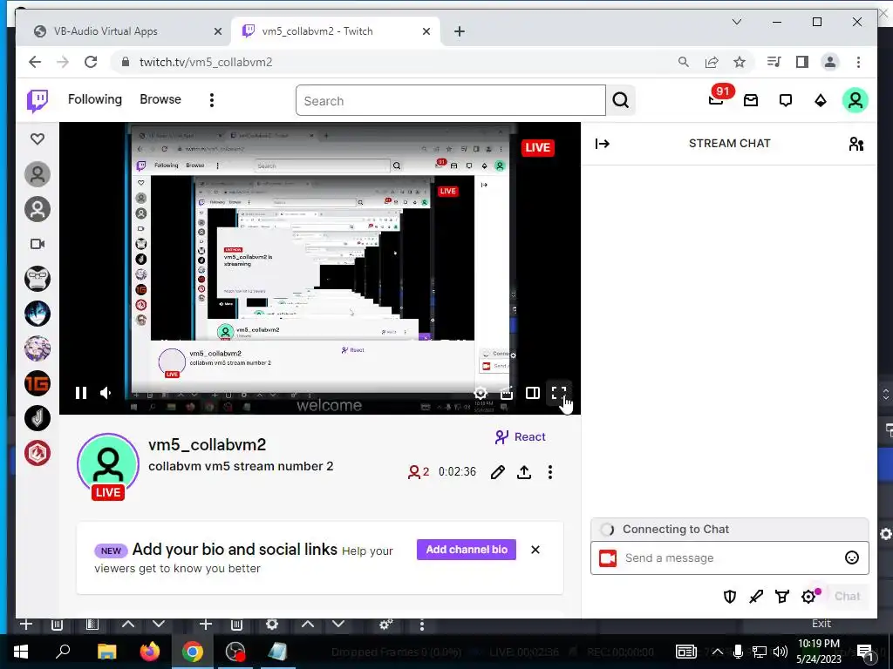Open the chat settings gear icon
This screenshot has width=893, height=669.
(x=809, y=596)
